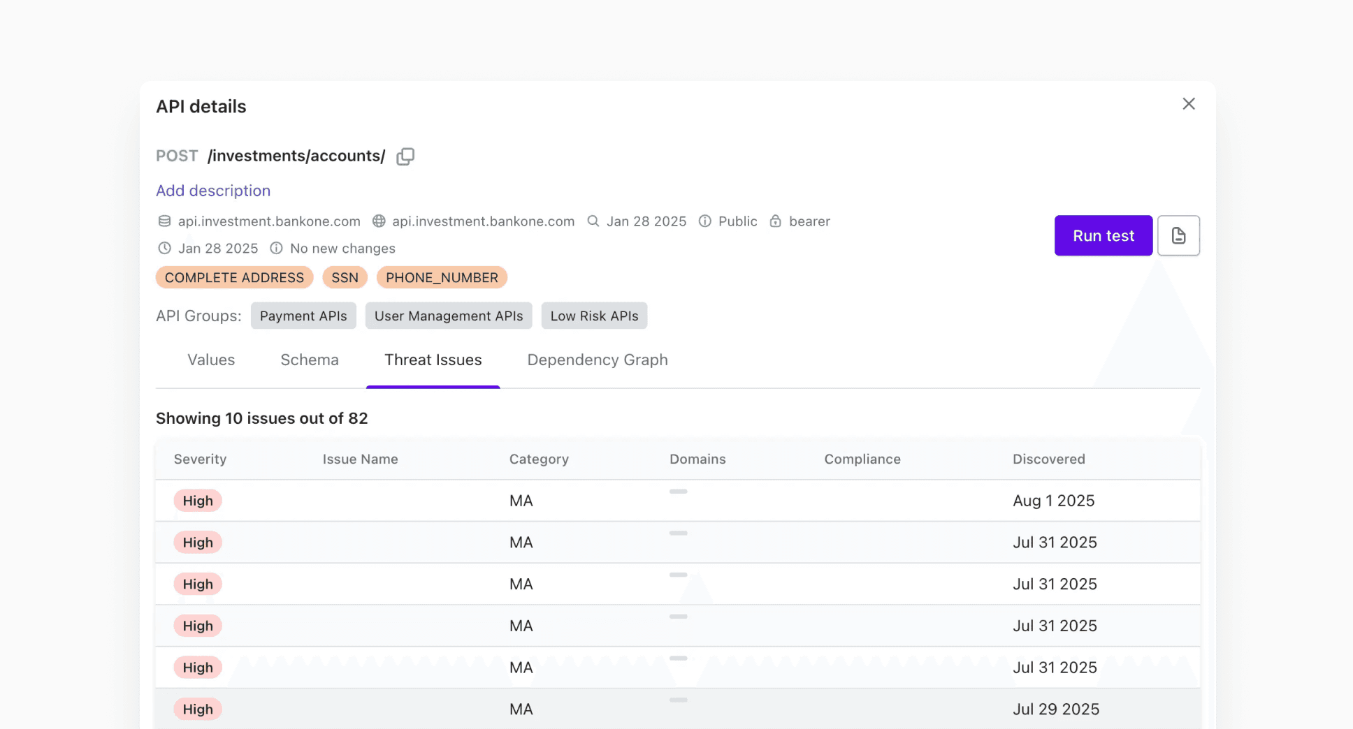Screen dimensions: 1353x729
Task: Click the clock icon beside Jan 28 2025
Action: pyautogui.click(x=164, y=248)
